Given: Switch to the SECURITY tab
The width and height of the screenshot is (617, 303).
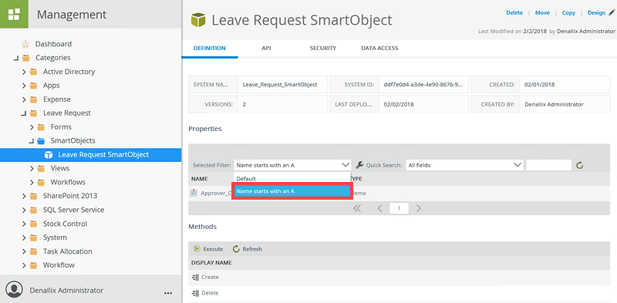Looking at the screenshot, I should point(322,48).
